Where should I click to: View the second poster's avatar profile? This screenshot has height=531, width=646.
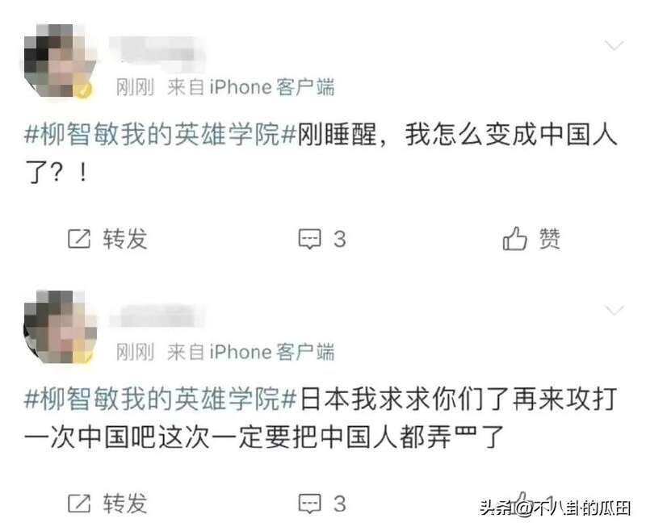(x=58, y=326)
